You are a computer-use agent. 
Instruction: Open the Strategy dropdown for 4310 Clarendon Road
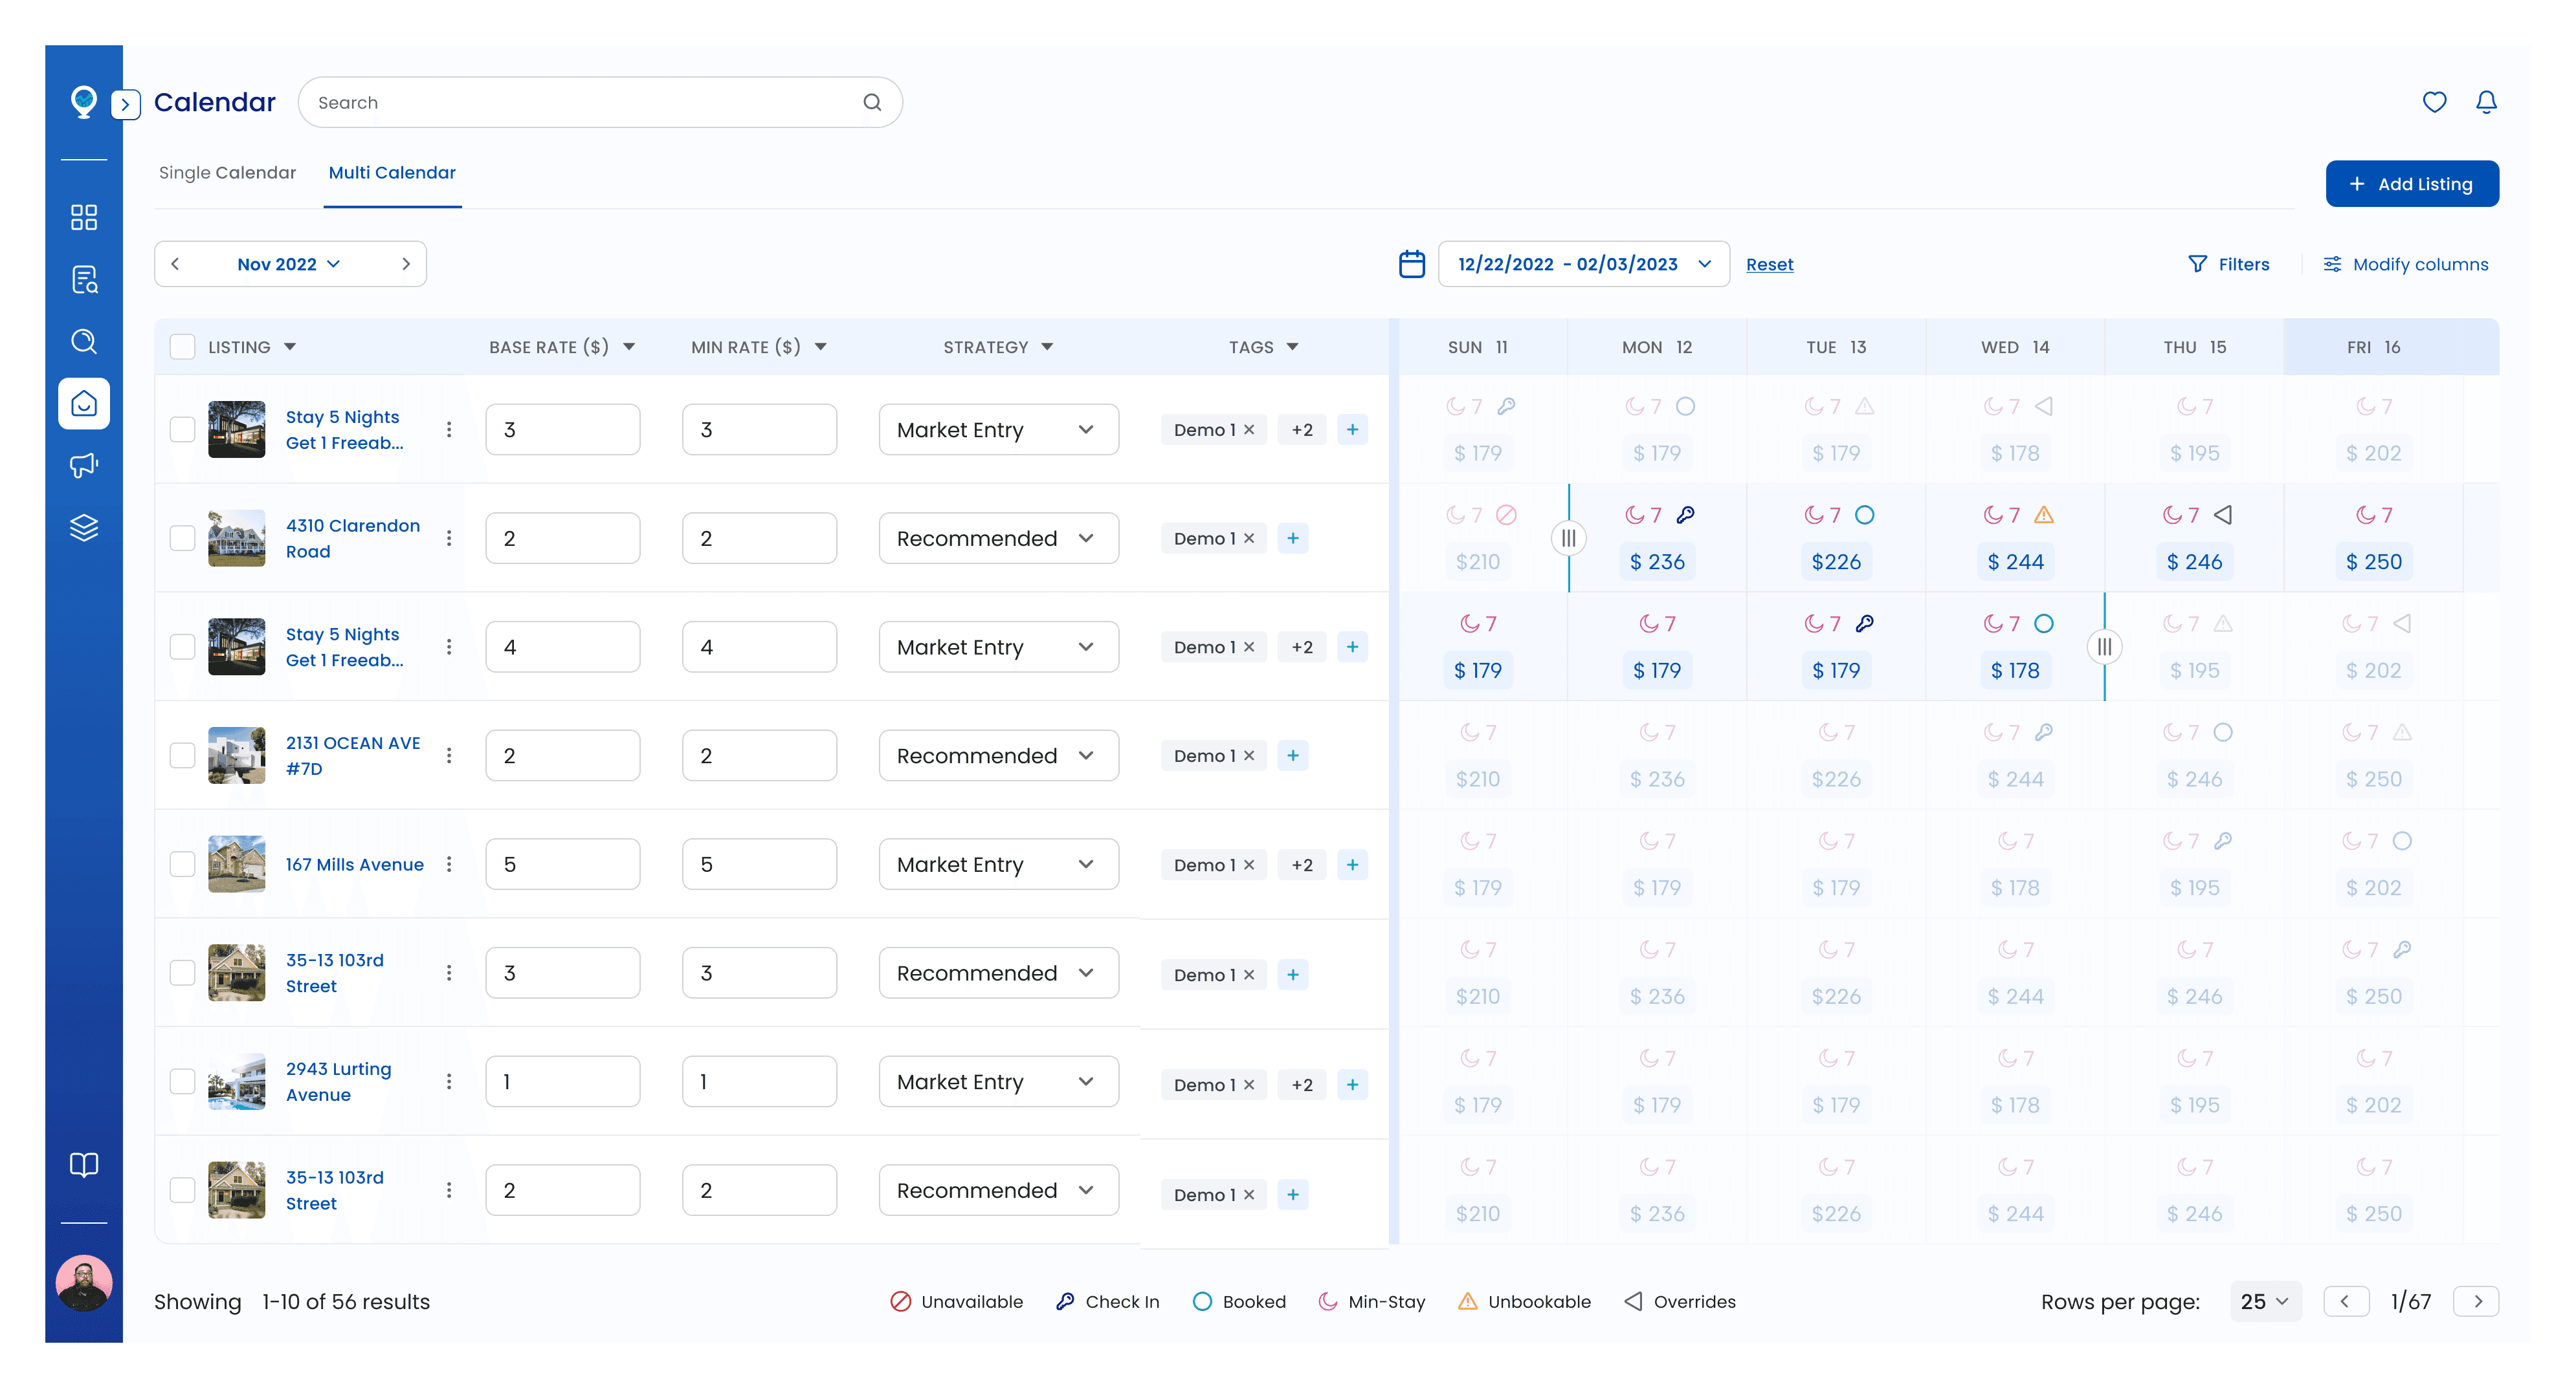click(x=998, y=537)
